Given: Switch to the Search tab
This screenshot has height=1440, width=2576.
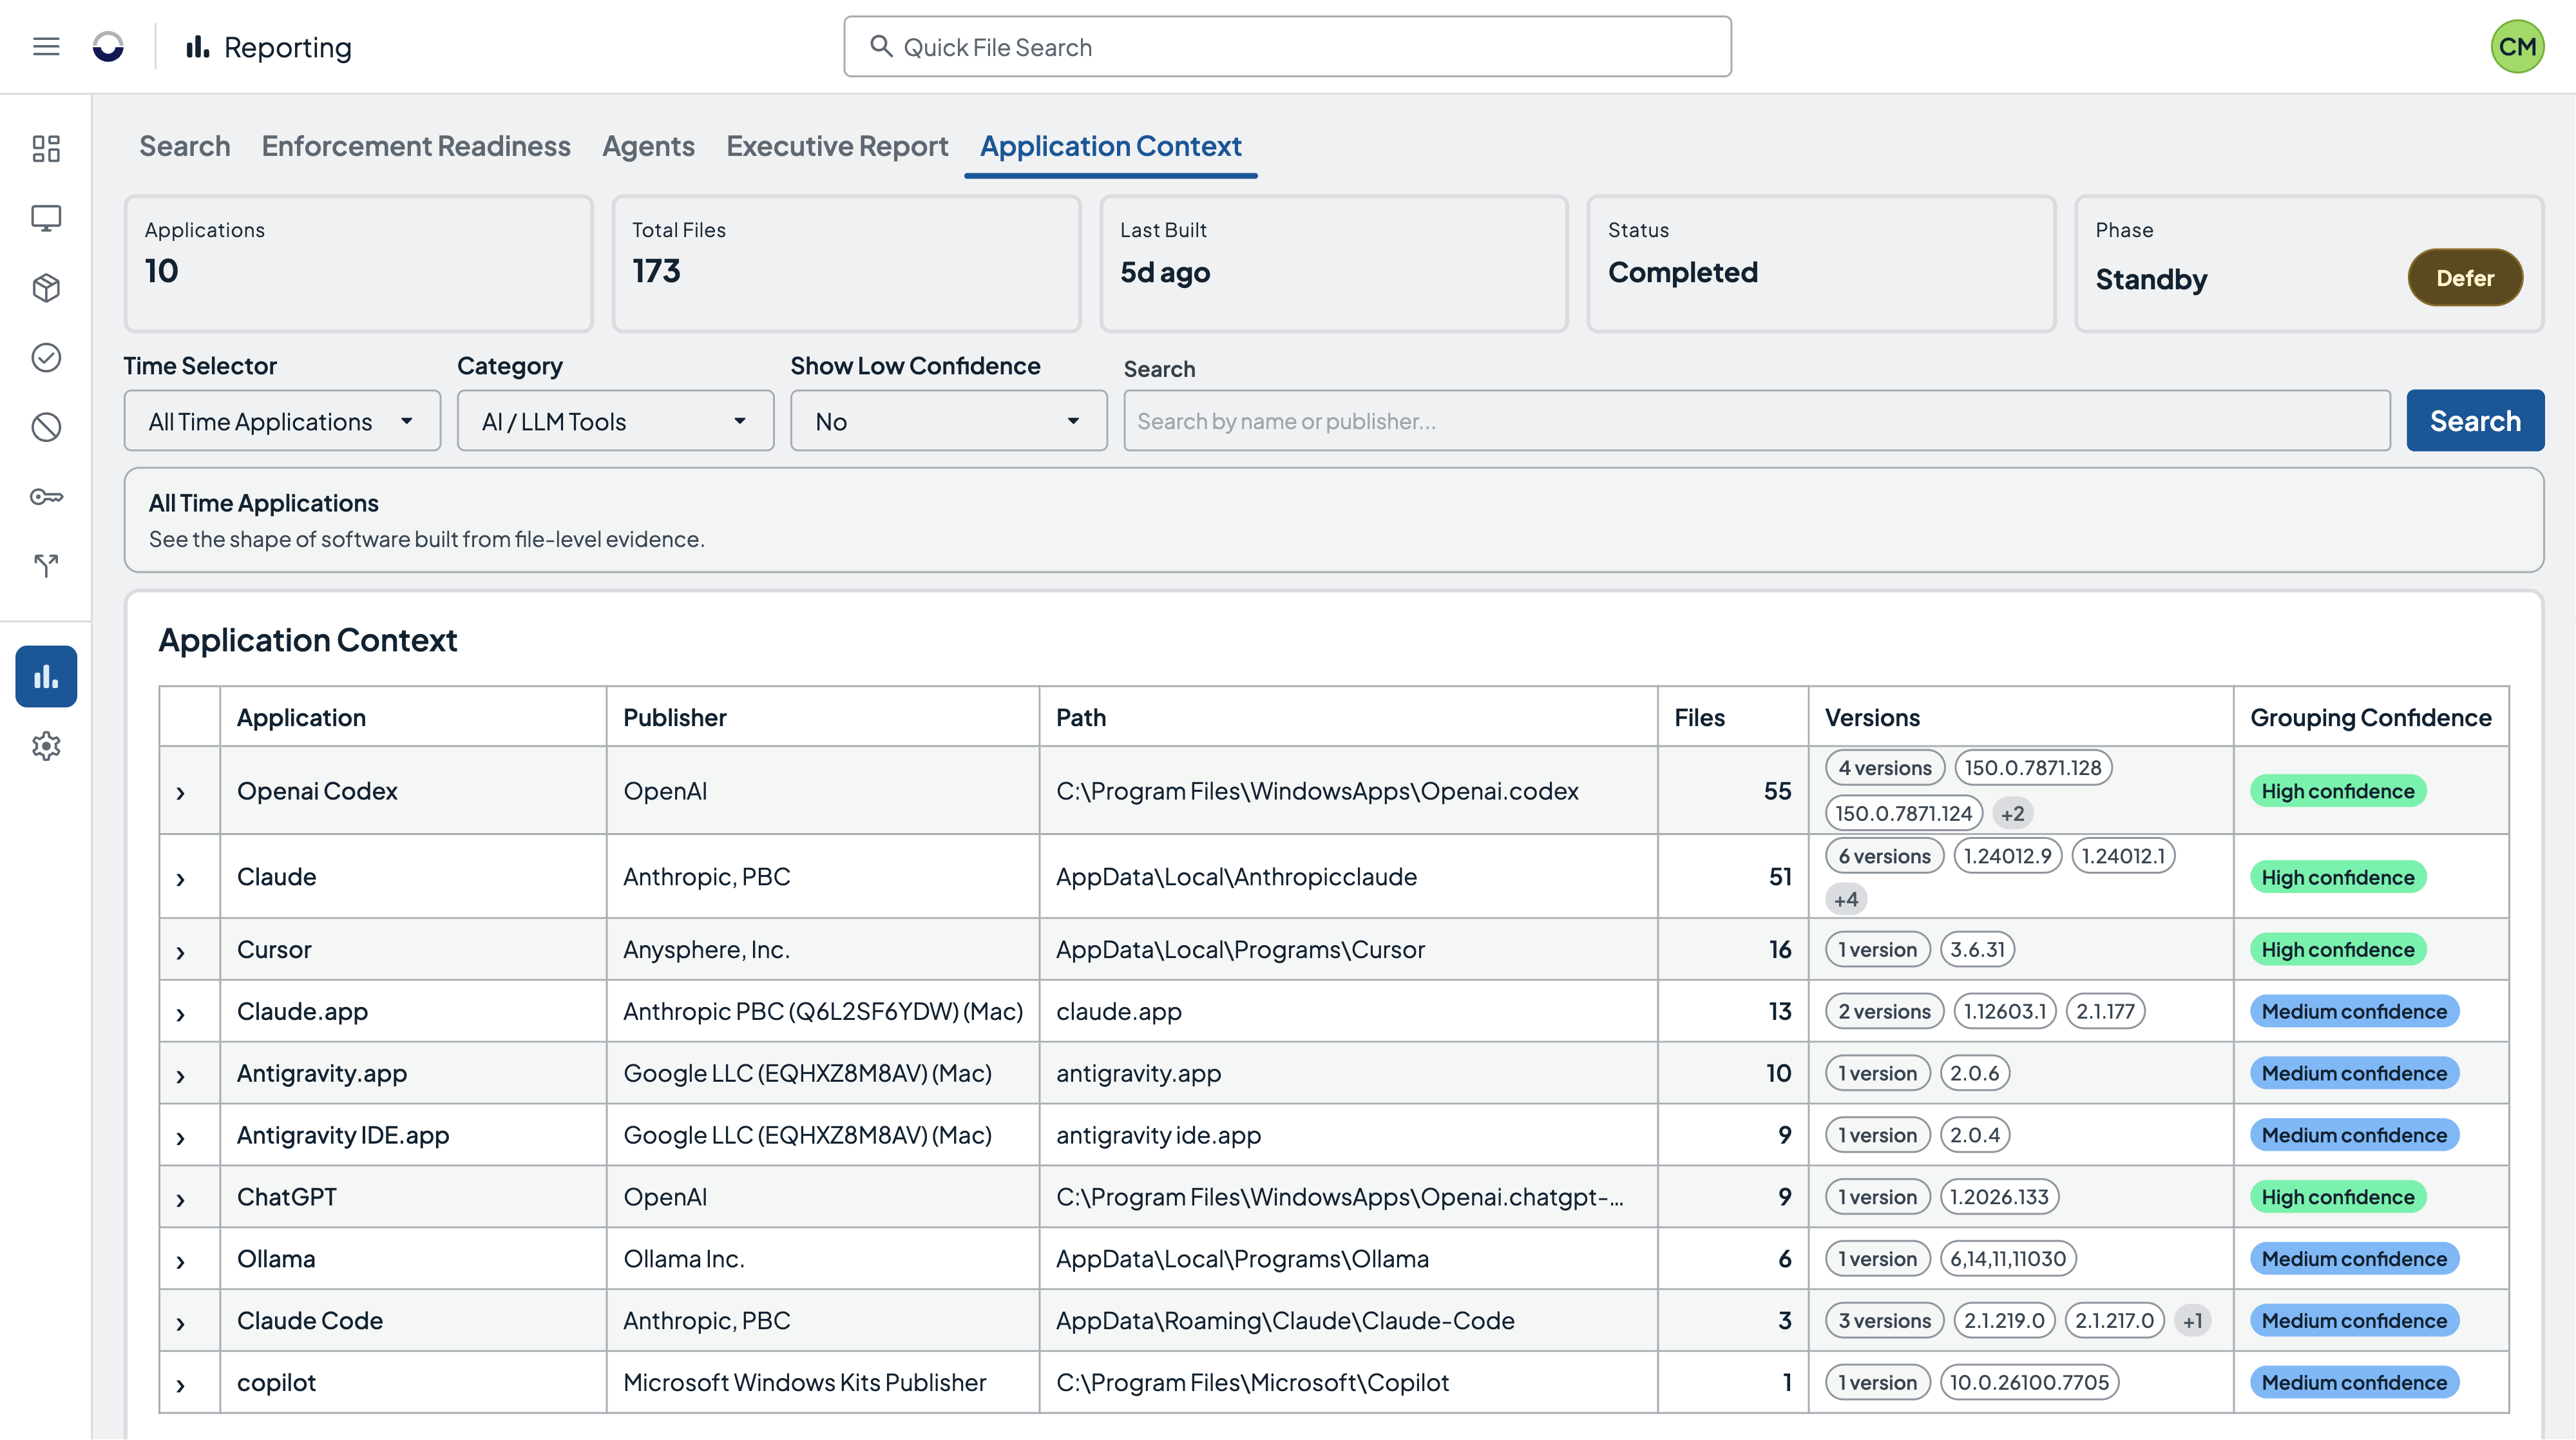Looking at the screenshot, I should tap(185, 146).
